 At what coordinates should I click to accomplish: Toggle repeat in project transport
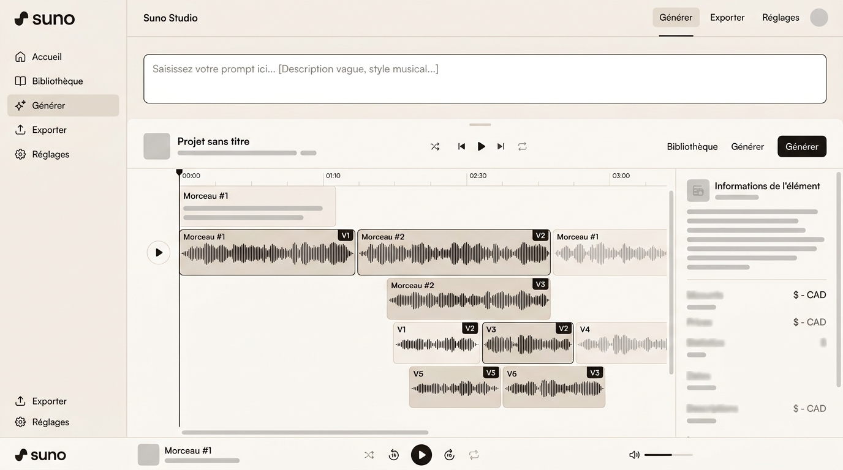click(x=522, y=146)
